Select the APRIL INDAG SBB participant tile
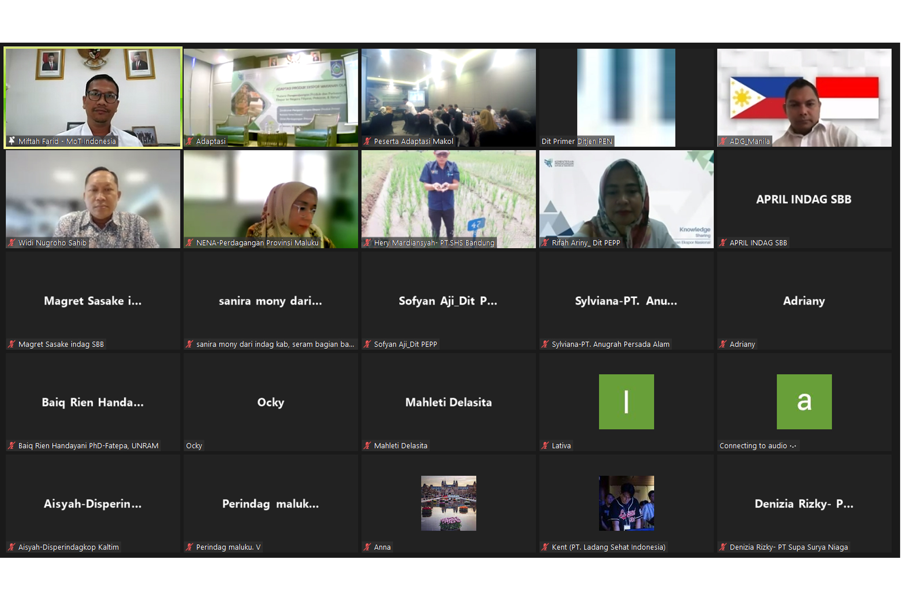 pyautogui.click(x=804, y=199)
